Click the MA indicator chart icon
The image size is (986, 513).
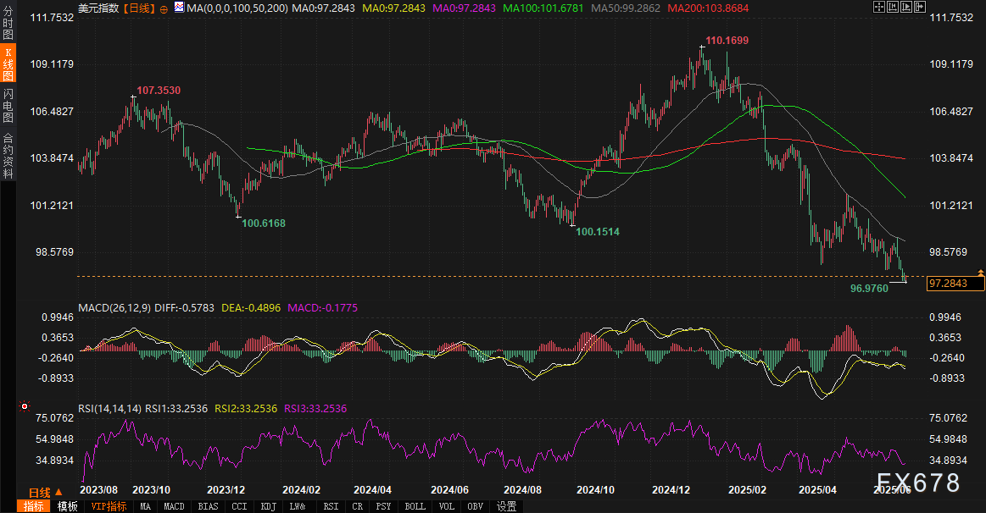[x=178, y=8]
